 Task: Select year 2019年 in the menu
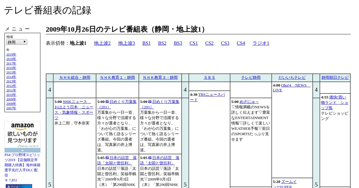point(11,54)
